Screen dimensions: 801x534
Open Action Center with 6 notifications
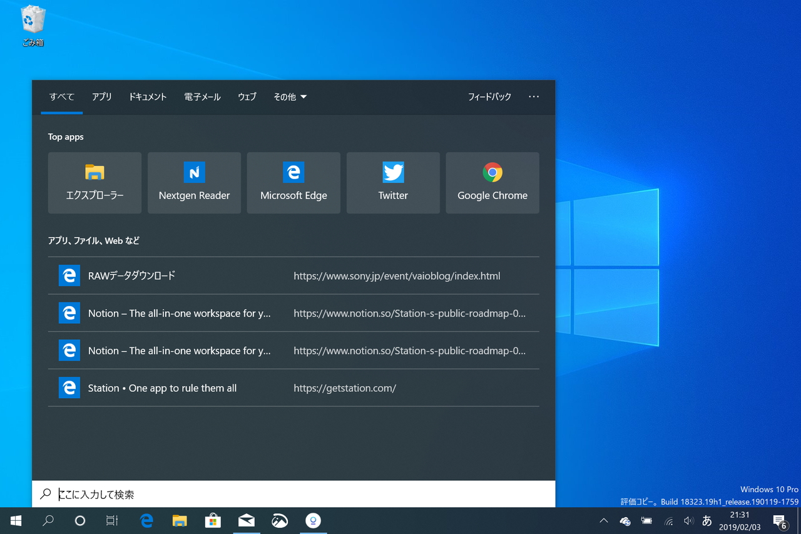(x=780, y=521)
